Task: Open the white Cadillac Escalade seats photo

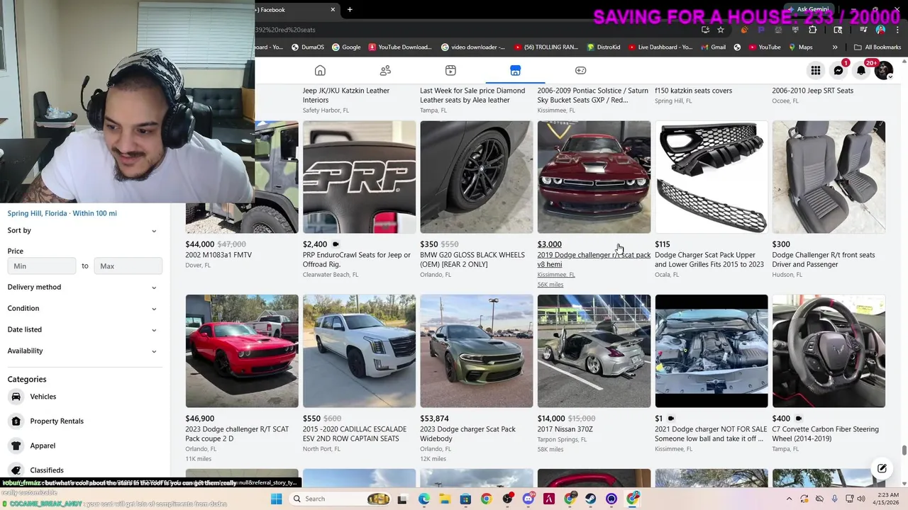Action: (x=359, y=351)
